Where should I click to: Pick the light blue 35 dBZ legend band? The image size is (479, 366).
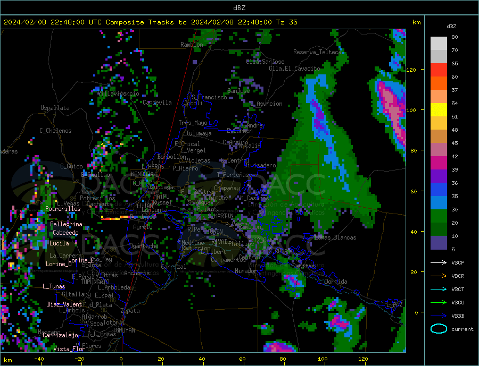pyautogui.click(x=439, y=203)
